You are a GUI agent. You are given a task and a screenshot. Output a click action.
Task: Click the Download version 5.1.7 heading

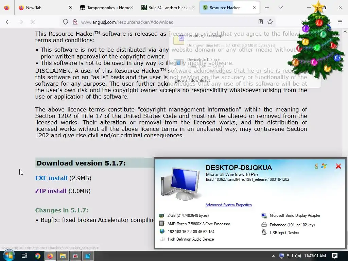pyautogui.click(x=81, y=163)
